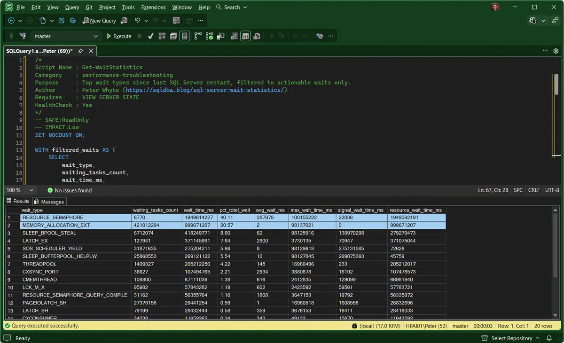Click the Ln: 67, Ch: 28 position indicator
564x343 pixels.
pyautogui.click(x=493, y=190)
